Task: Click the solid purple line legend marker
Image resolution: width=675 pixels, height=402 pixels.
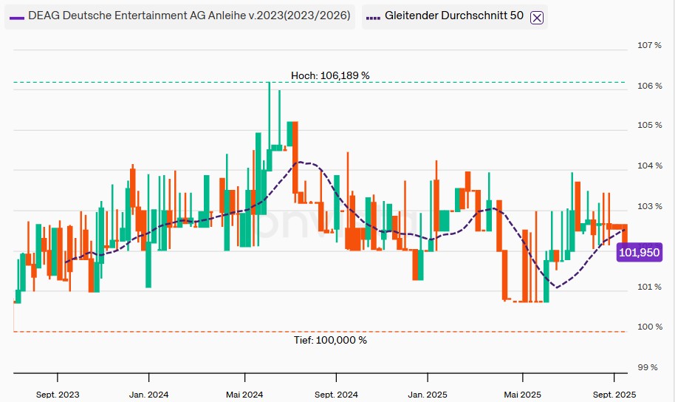Action: point(17,18)
